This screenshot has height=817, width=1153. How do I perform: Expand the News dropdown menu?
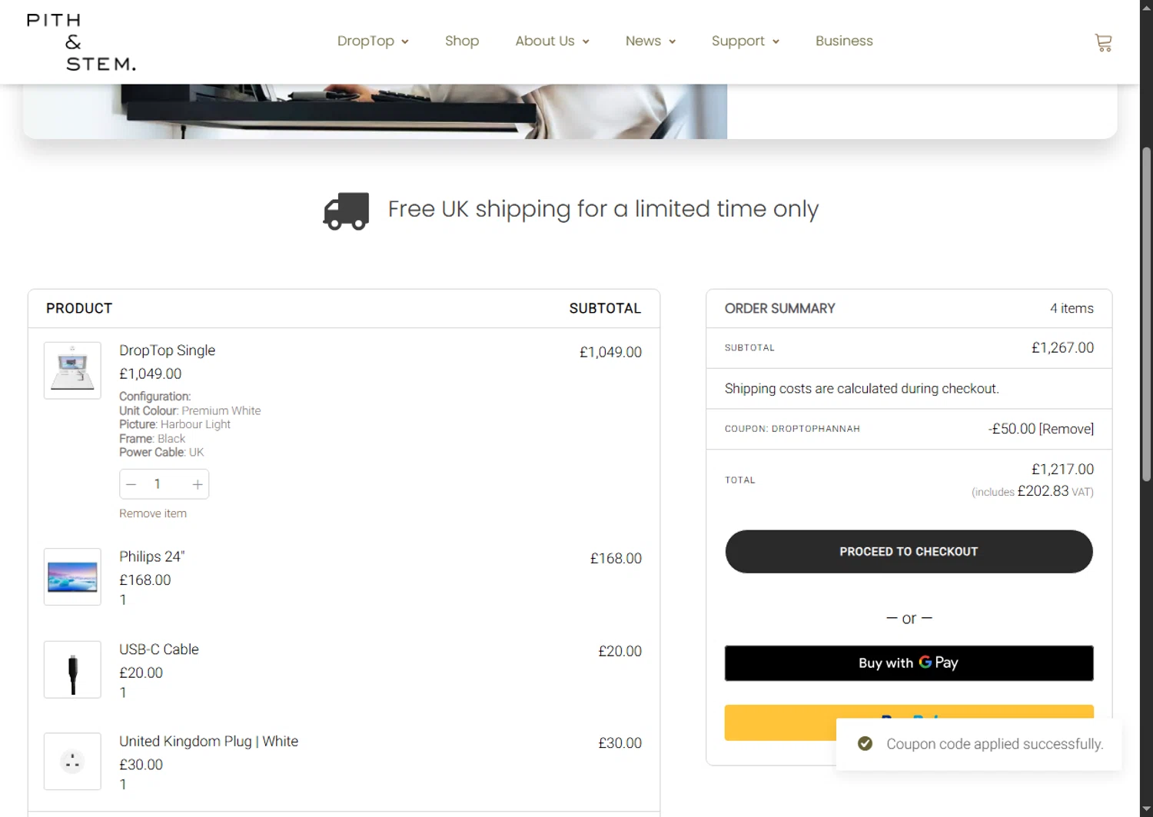point(650,42)
